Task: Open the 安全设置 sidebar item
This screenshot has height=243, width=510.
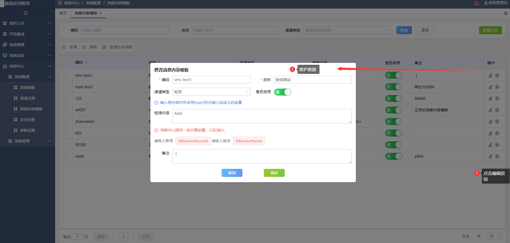Action: pos(28,120)
